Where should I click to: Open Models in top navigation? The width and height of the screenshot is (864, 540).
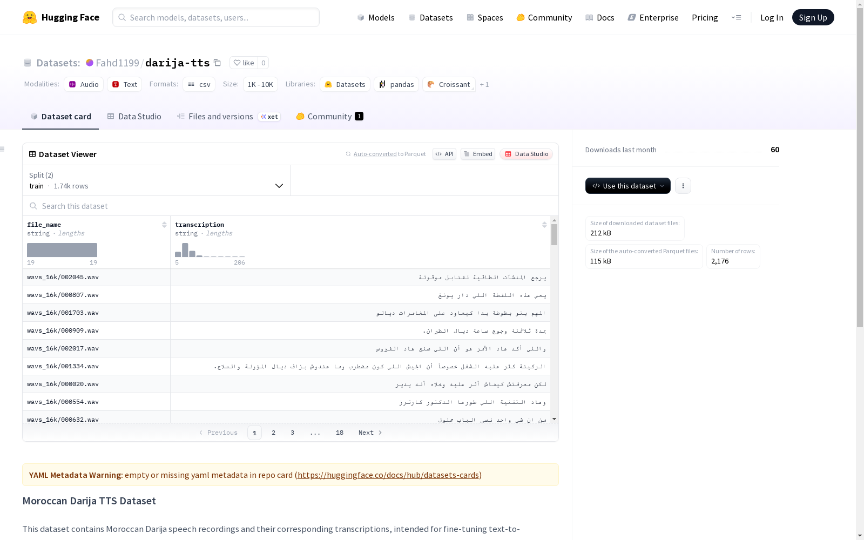click(x=376, y=17)
